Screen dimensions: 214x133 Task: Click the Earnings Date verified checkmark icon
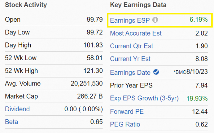pyautogui.click(x=156, y=72)
